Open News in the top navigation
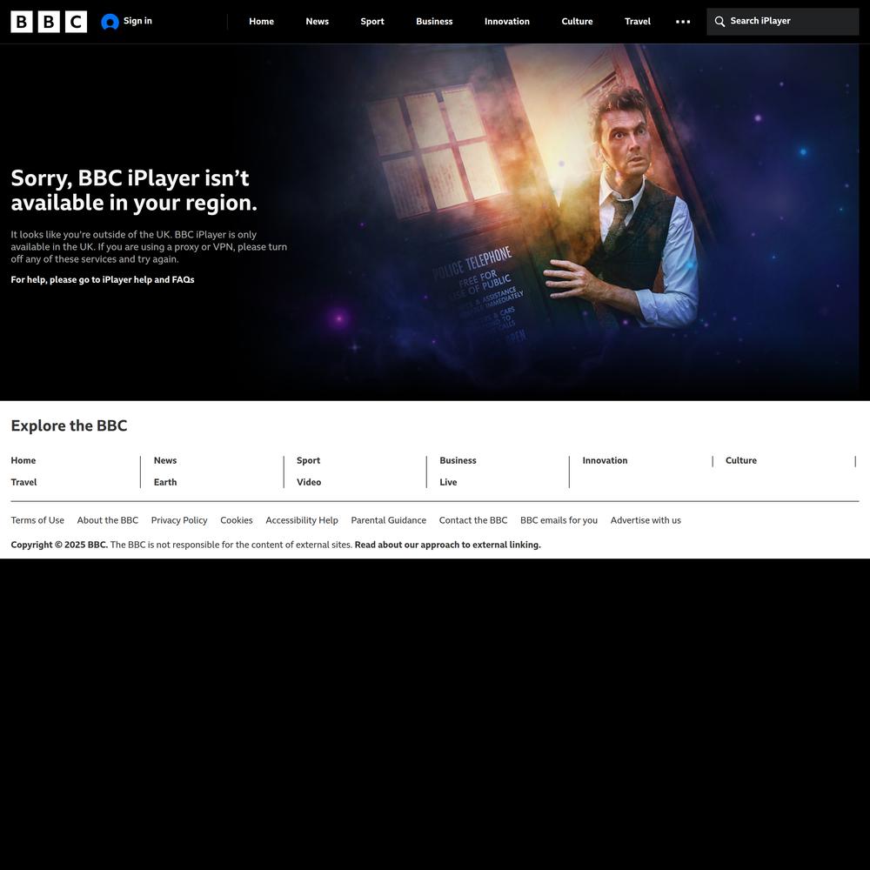The height and width of the screenshot is (870, 870). pos(317,22)
